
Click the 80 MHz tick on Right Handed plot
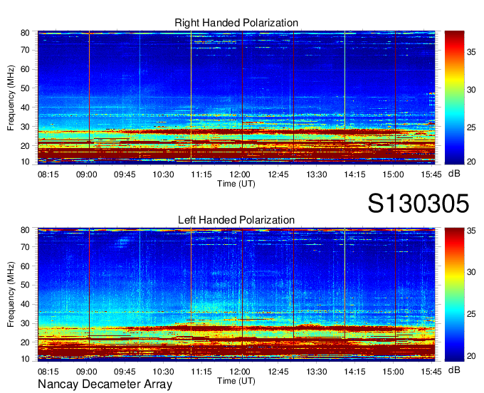tap(25, 33)
